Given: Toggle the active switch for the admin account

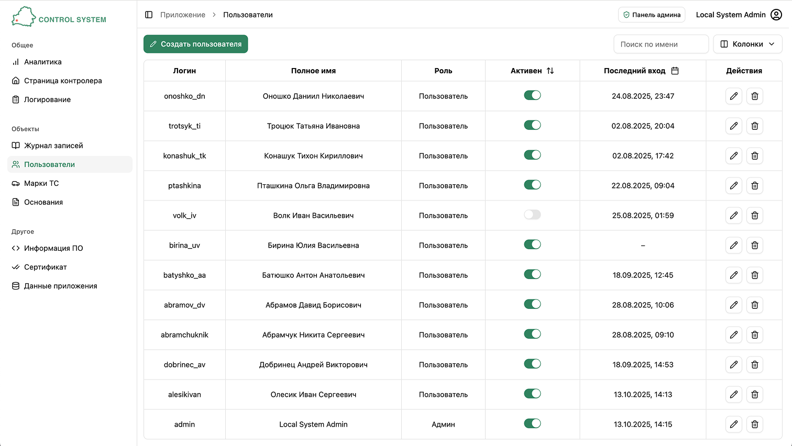Looking at the screenshot, I should pos(532,423).
